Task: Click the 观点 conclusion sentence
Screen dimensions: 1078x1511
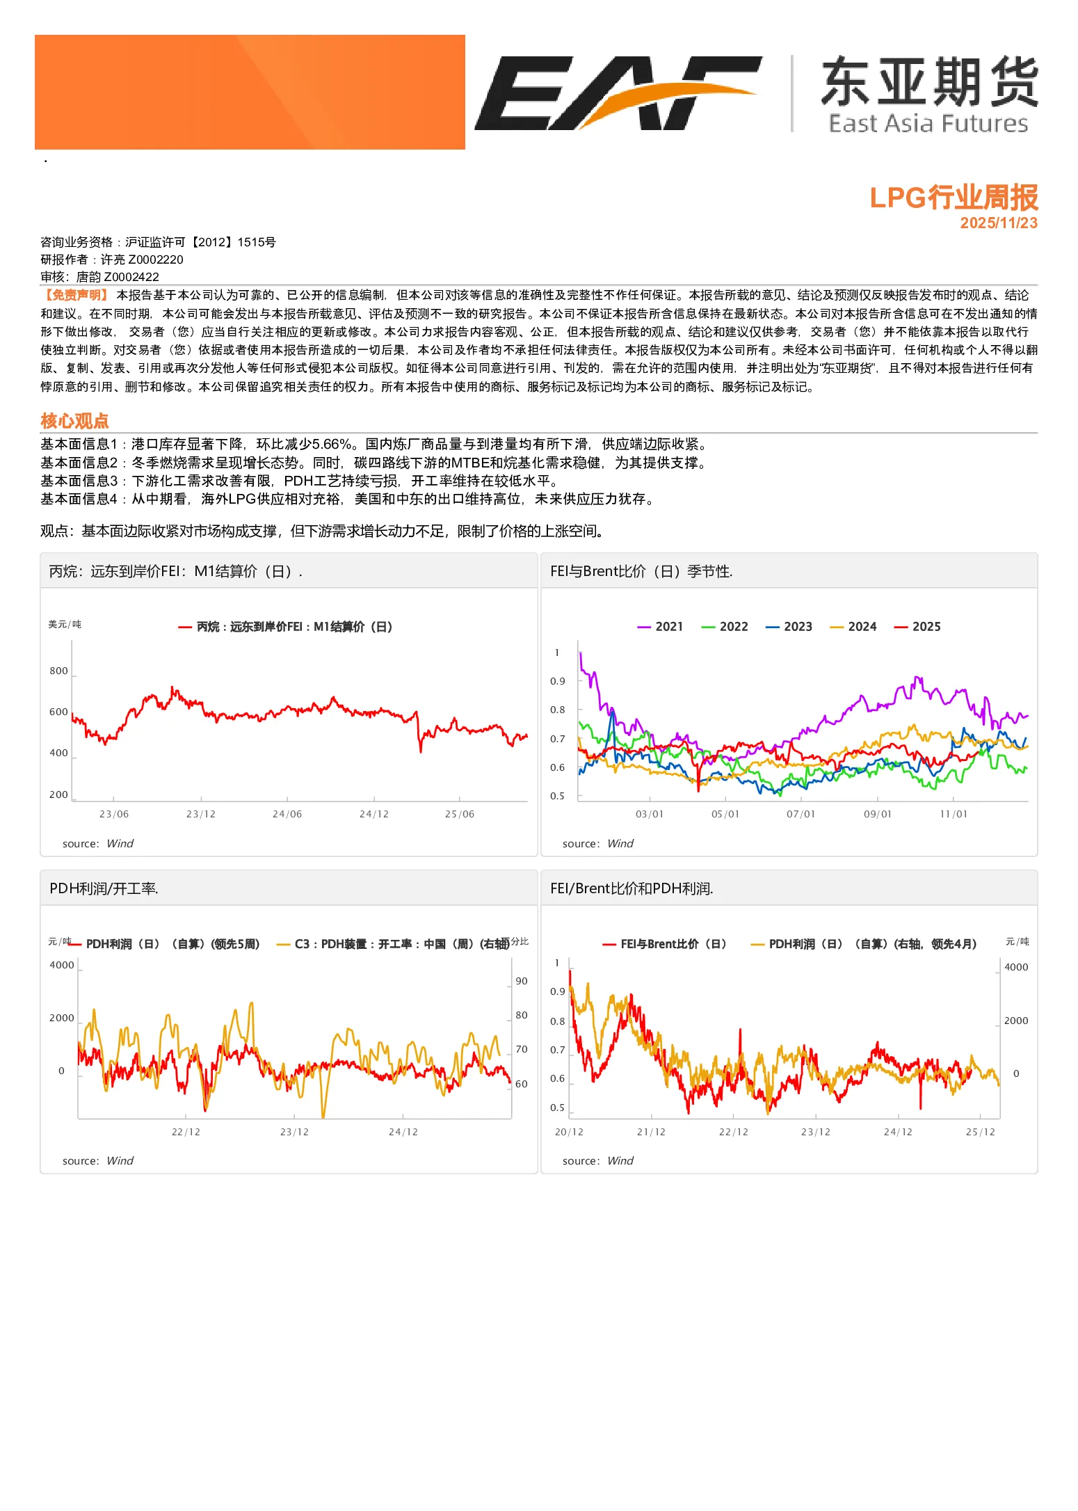Action: pyautogui.click(x=323, y=531)
